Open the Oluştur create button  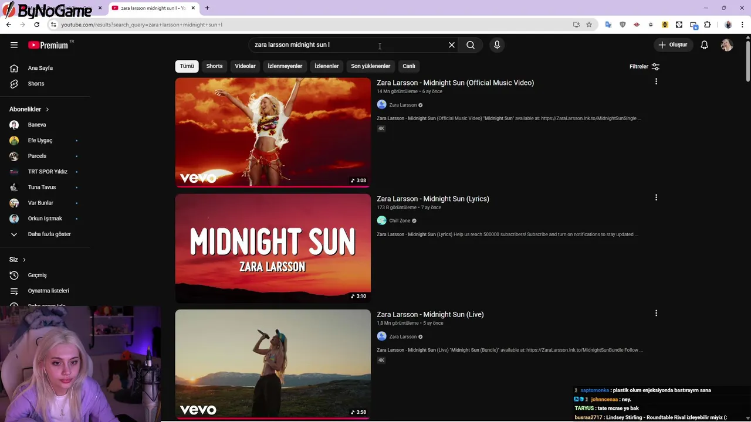(673, 45)
